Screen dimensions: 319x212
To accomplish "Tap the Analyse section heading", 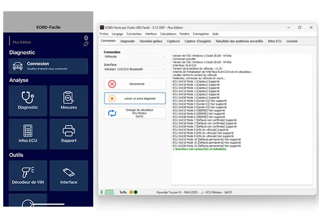I will tap(19, 80).
